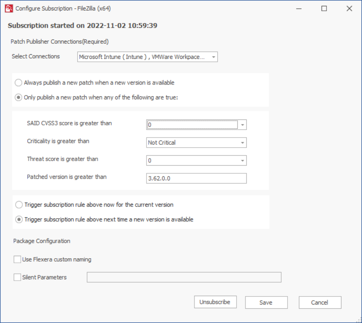Screen dimensions: 362x323
Task: Tick the Silent Parameters checkbox
Action: click(x=17, y=277)
